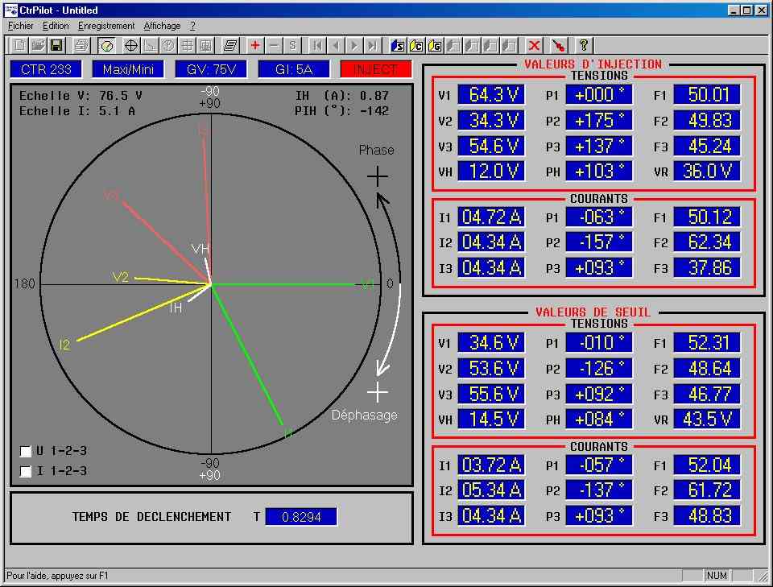This screenshot has height=587, width=773.
Task: Click the clock dial toolbar icon
Action: pyautogui.click(x=168, y=46)
